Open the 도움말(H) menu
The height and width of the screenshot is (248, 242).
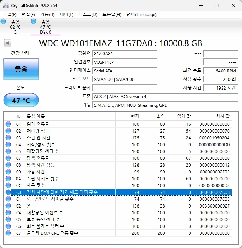tap(112, 15)
